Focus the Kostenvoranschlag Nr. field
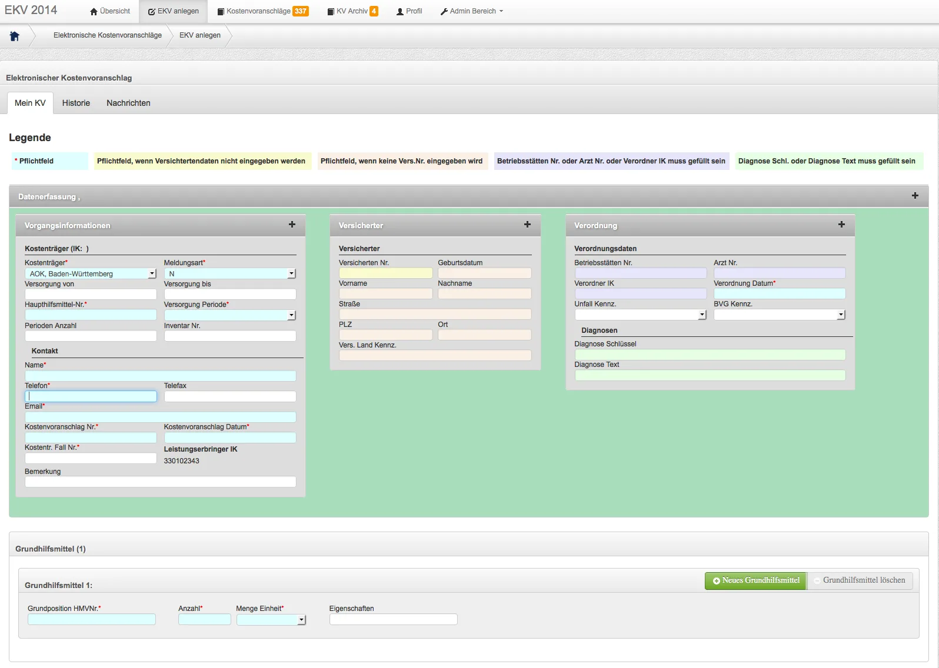The height and width of the screenshot is (668, 939). 91,437
